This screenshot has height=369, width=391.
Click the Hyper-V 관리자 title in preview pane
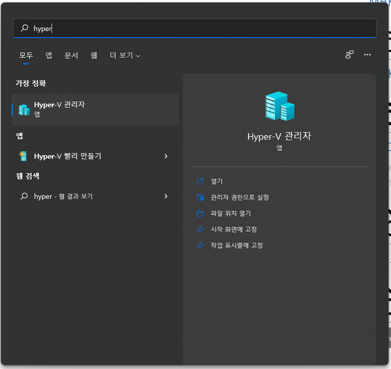pos(279,136)
